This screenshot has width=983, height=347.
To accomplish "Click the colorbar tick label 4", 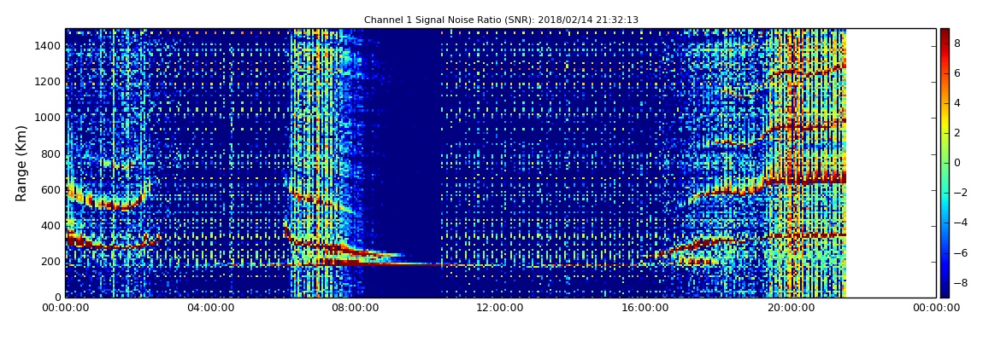I will (957, 103).
